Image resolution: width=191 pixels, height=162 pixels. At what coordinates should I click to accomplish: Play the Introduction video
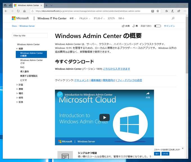click(104, 118)
